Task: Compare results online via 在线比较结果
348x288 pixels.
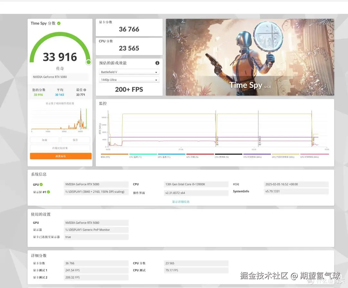Action: 60,148
